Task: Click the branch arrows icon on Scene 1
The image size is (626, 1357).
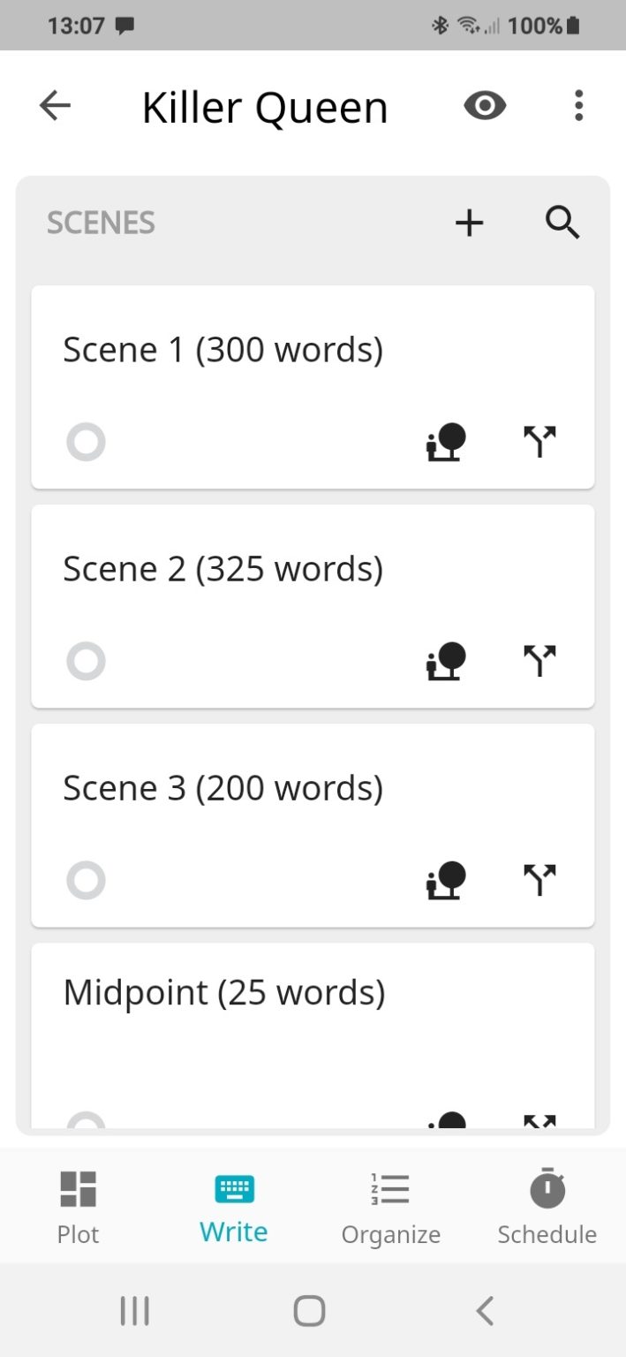Action: pyautogui.click(x=541, y=442)
